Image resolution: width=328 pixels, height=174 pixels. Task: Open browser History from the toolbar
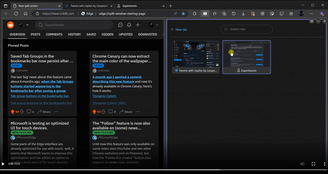(x=234, y=13)
